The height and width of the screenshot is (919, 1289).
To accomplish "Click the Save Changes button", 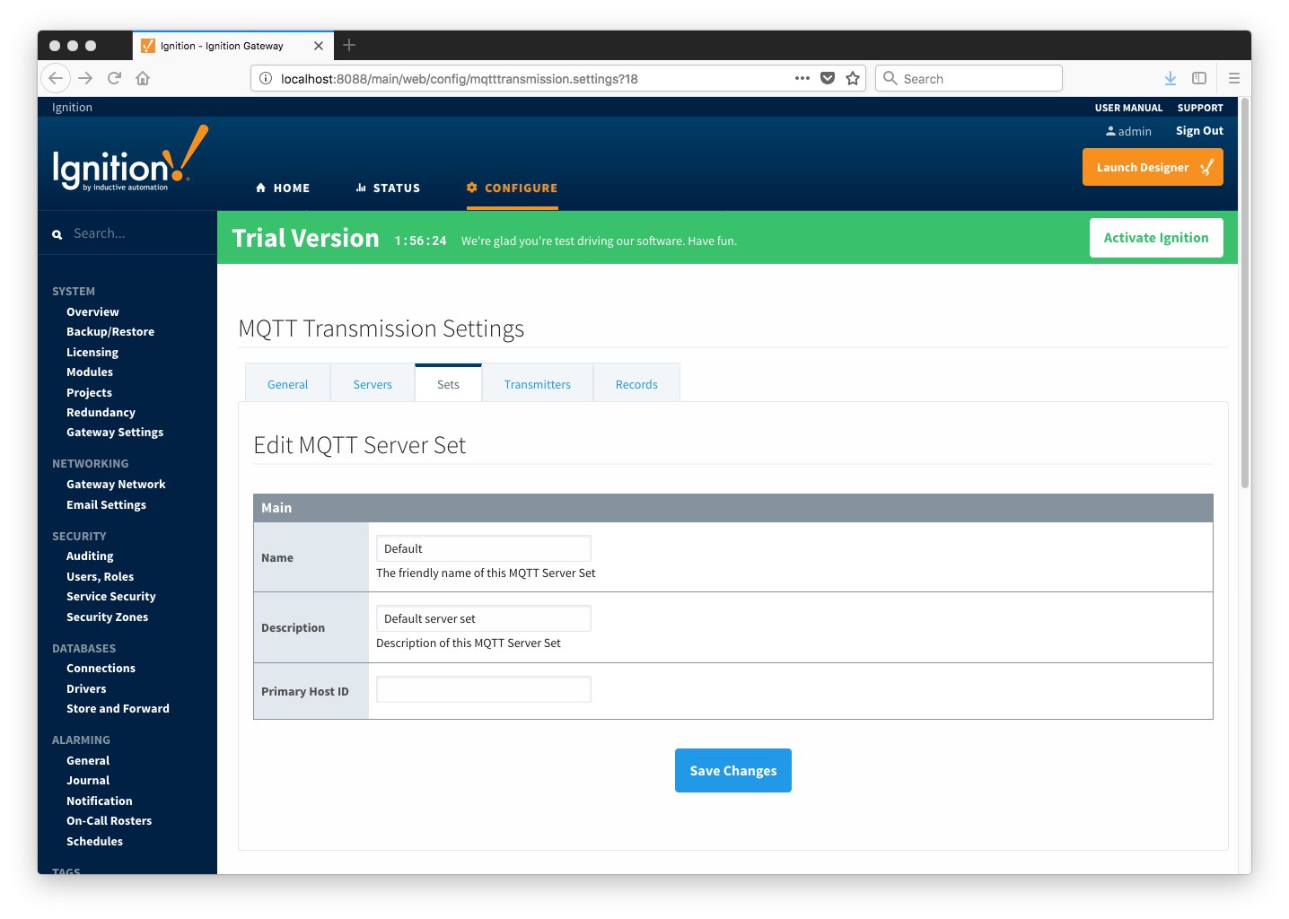I will click(x=733, y=771).
